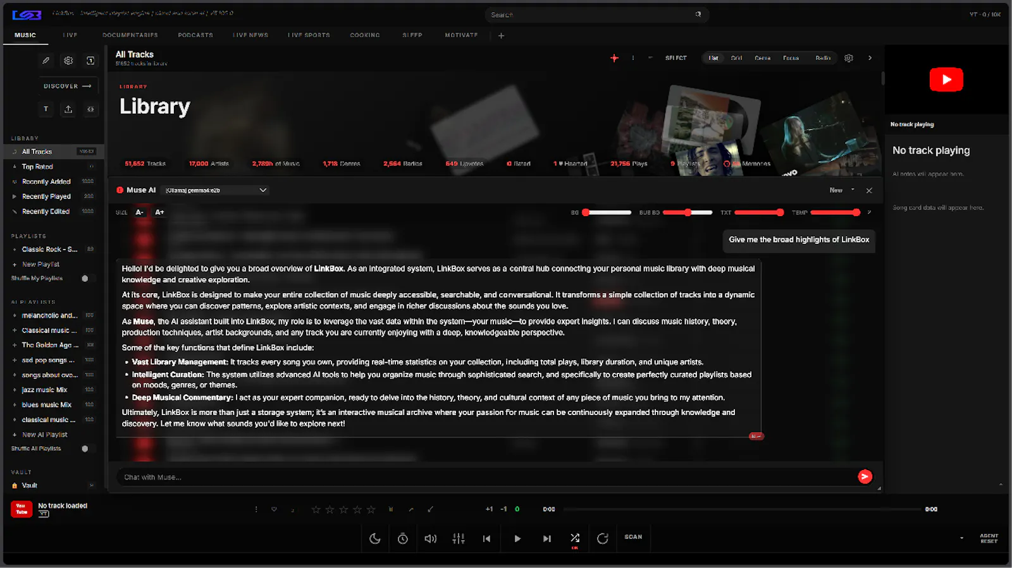Screen dimensions: 1012x568
Task: Click the numbered square icon beside sidebar gear
Action: point(90,61)
